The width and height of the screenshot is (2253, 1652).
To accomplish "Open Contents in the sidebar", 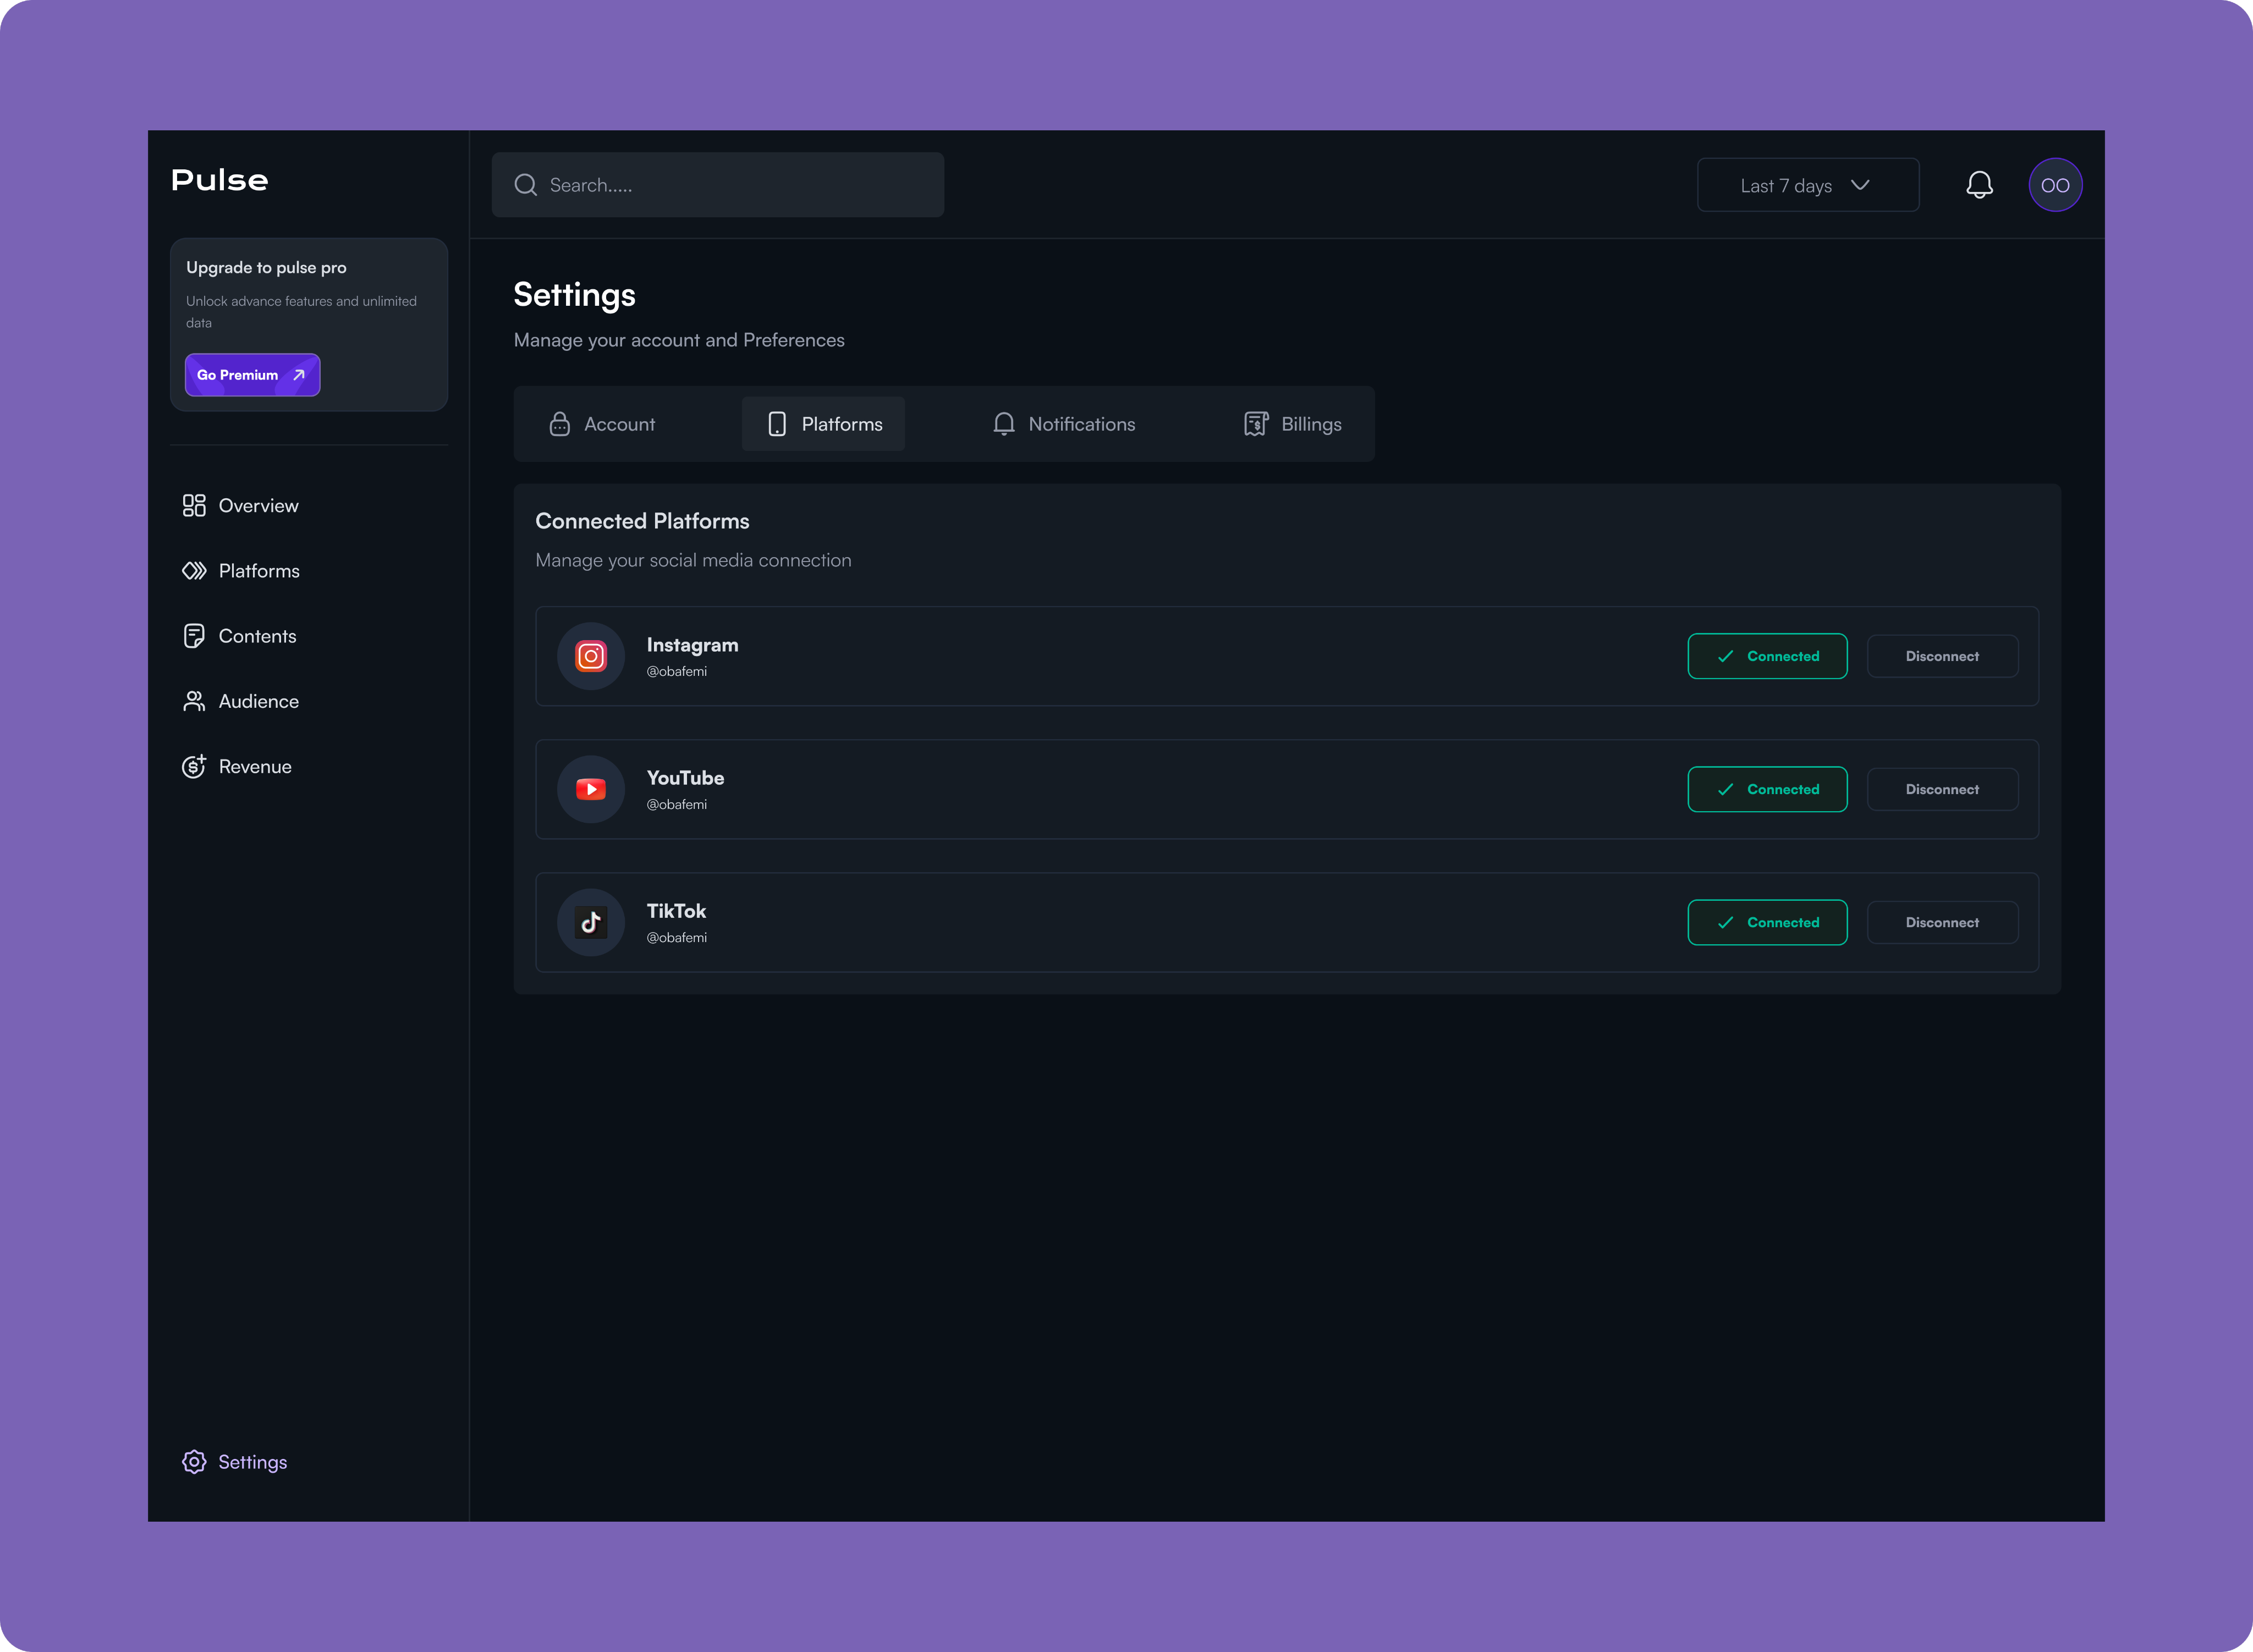I will 256,636.
